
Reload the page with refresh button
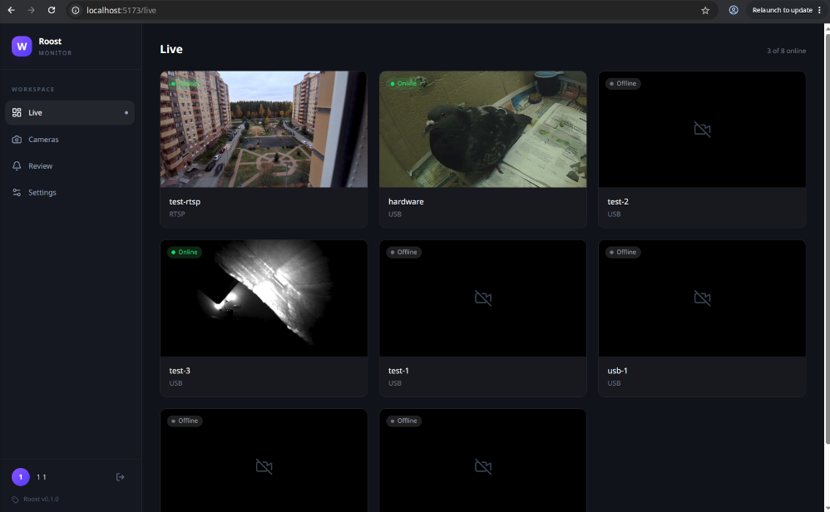[52, 10]
